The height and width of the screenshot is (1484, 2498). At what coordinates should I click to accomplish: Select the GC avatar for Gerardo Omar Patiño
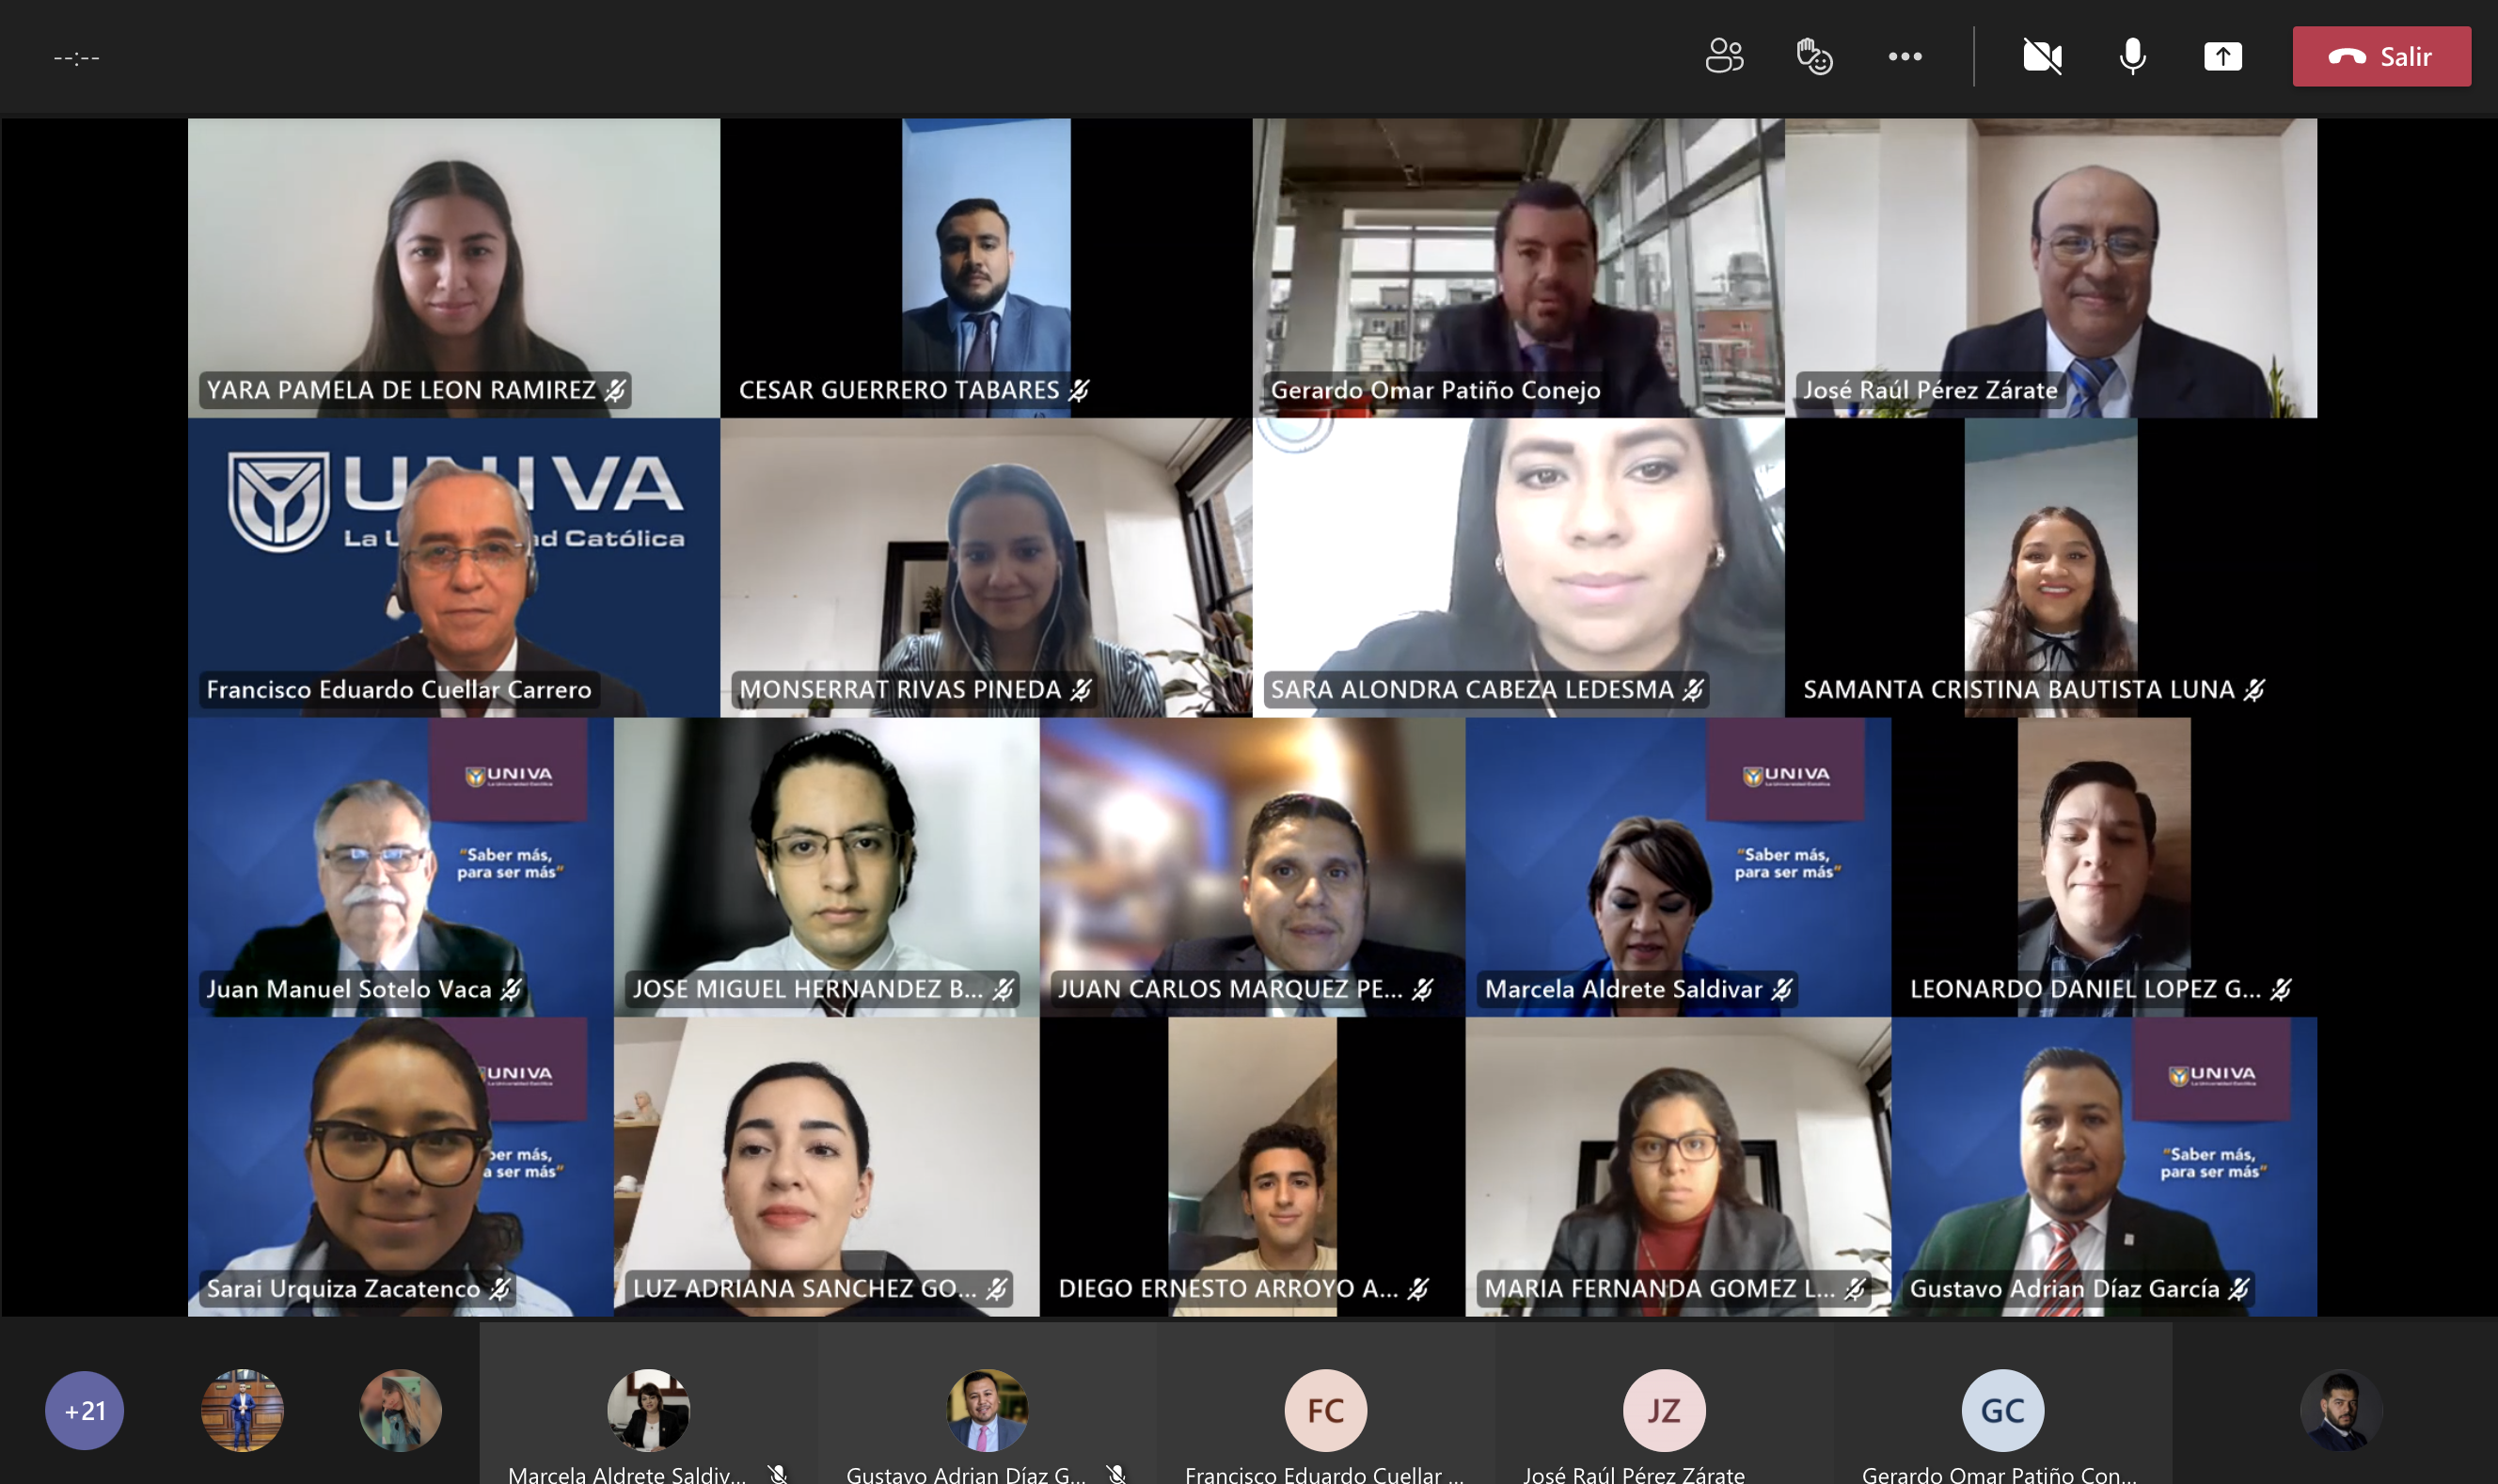click(x=2002, y=1410)
